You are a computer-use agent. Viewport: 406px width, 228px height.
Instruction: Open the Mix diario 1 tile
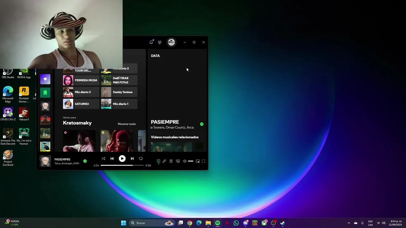[x=119, y=104]
